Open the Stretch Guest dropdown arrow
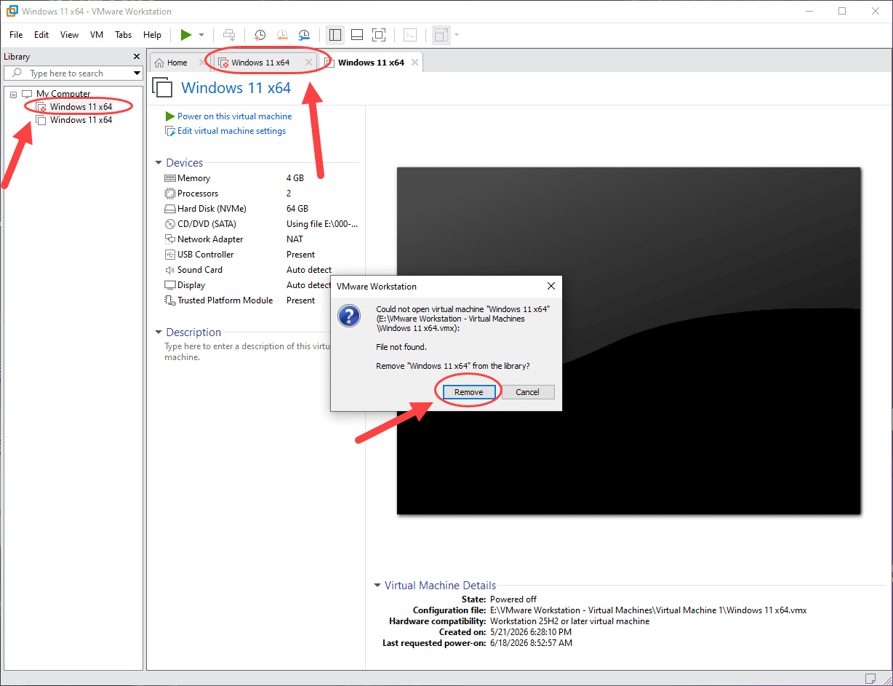 (x=457, y=35)
